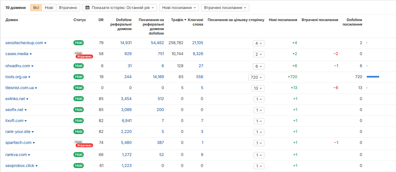Click the 19 домени count label
This screenshot has width=396, height=172.
pyautogui.click(x=15, y=8)
